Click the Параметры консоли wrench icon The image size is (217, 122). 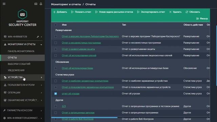[x=4, y=110]
